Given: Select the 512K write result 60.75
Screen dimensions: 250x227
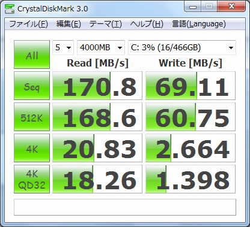Looking at the screenshot, I should (191, 117).
